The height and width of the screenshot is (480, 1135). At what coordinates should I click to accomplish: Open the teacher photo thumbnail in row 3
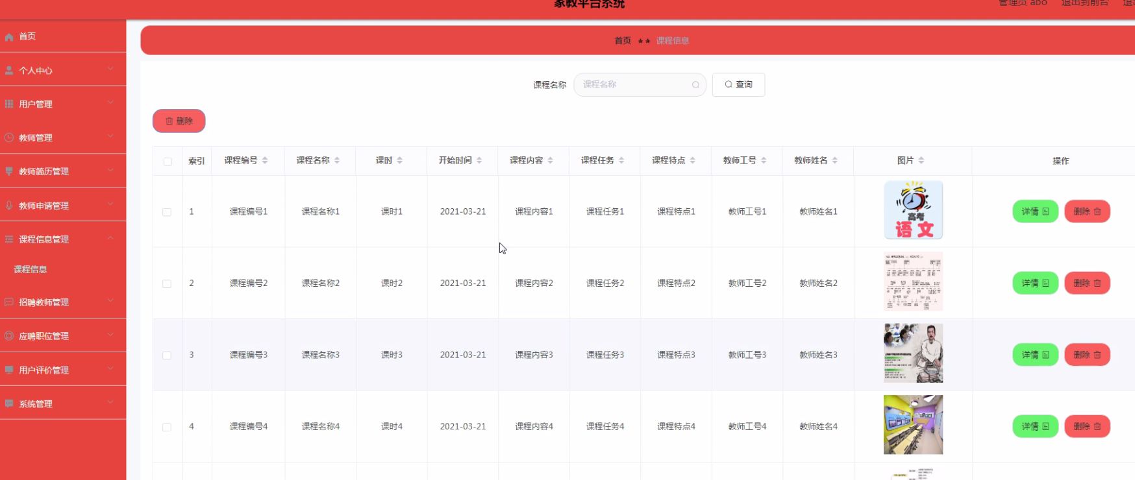(913, 354)
